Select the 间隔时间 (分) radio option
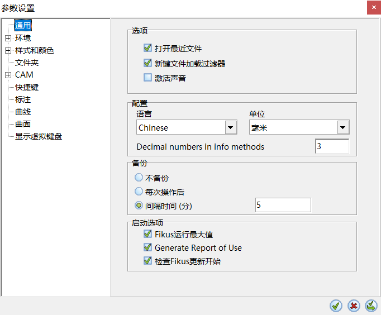Viewport: 381px width, 315px height. click(x=139, y=206)
